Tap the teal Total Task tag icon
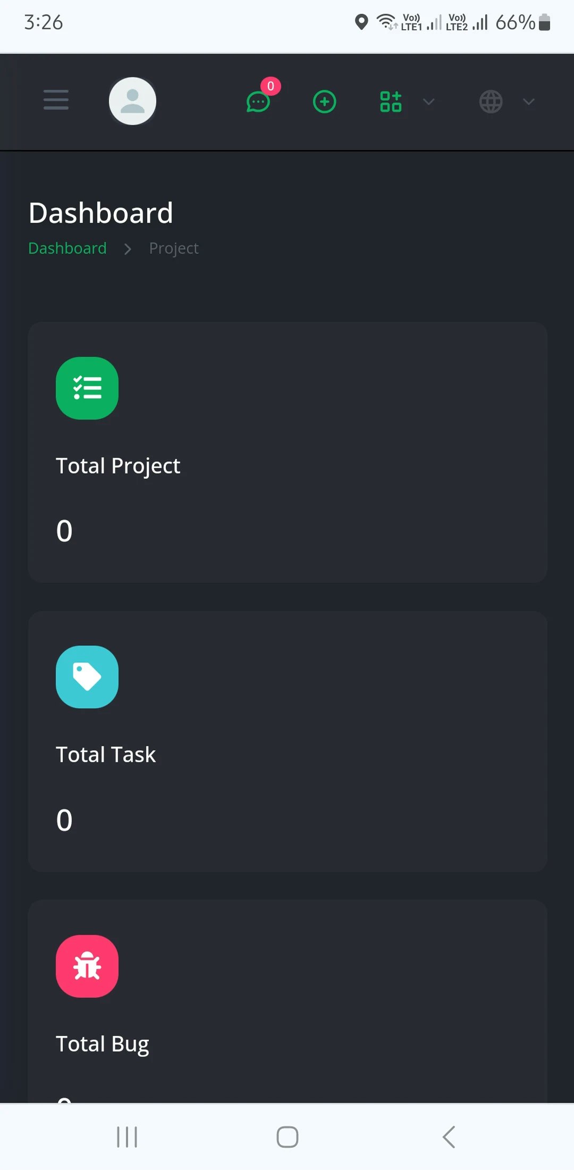 pos(87,677)
